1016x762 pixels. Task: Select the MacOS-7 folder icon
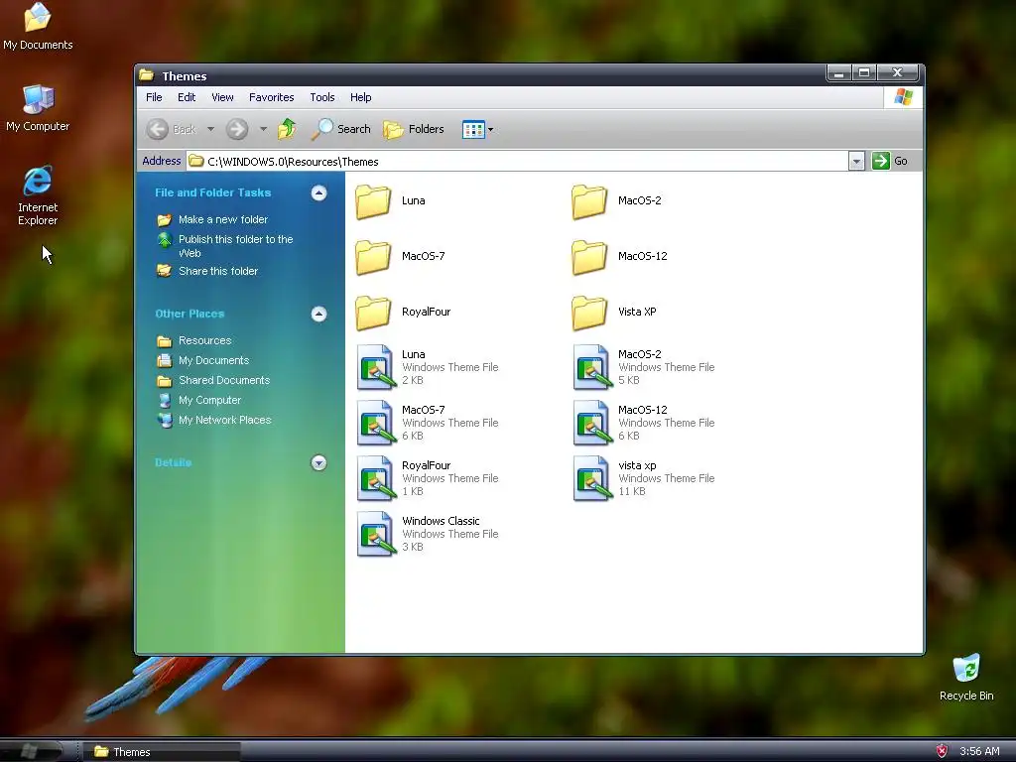pos(373,257)
